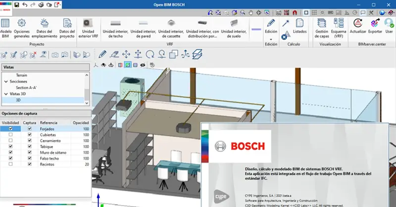The width and height of the screenshot is (396, 207).
Task: Click the Tabique reference text
Action: click(47, 147)
